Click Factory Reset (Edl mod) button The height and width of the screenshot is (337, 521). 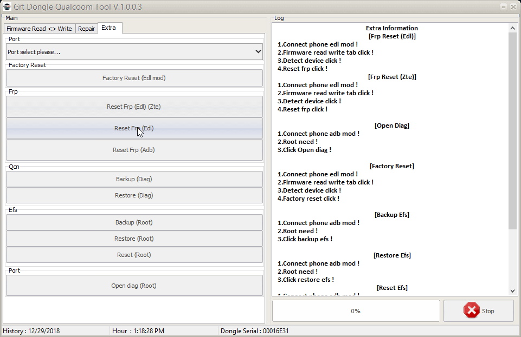pyautogui.click(x=134, y=78)
